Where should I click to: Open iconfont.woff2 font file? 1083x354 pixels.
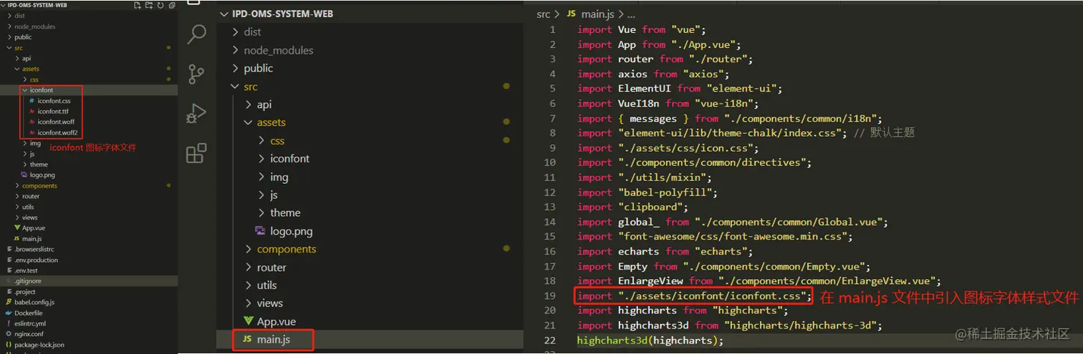point(56,132)
